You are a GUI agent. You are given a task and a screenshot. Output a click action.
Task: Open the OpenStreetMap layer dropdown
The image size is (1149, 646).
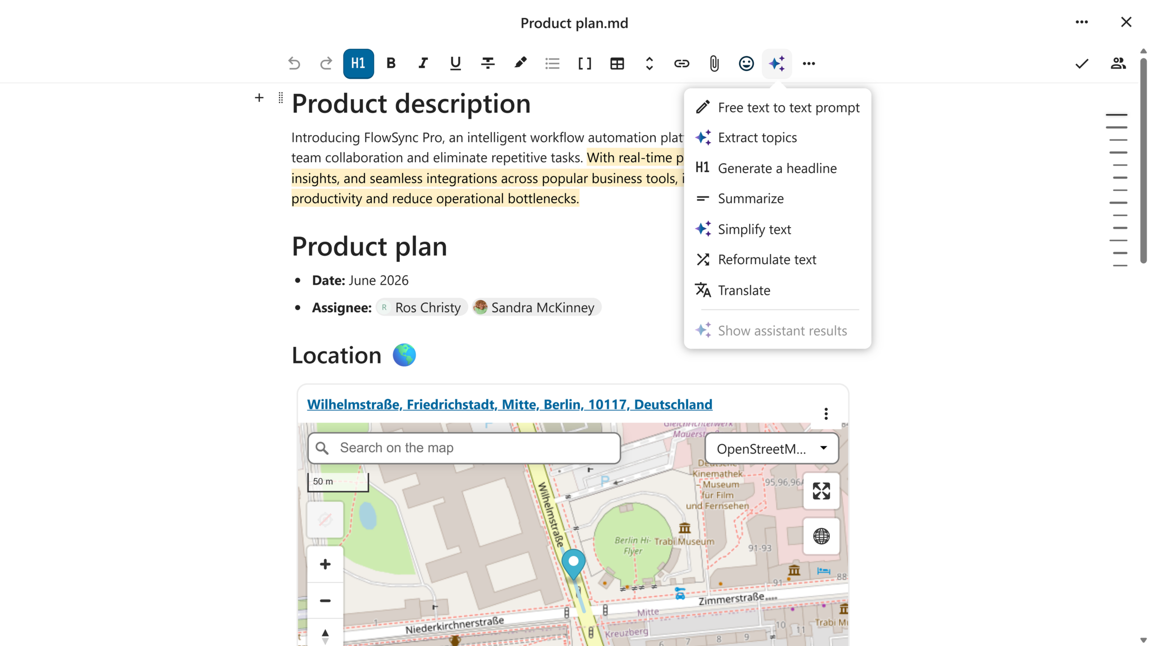click(x=772, y=448)
